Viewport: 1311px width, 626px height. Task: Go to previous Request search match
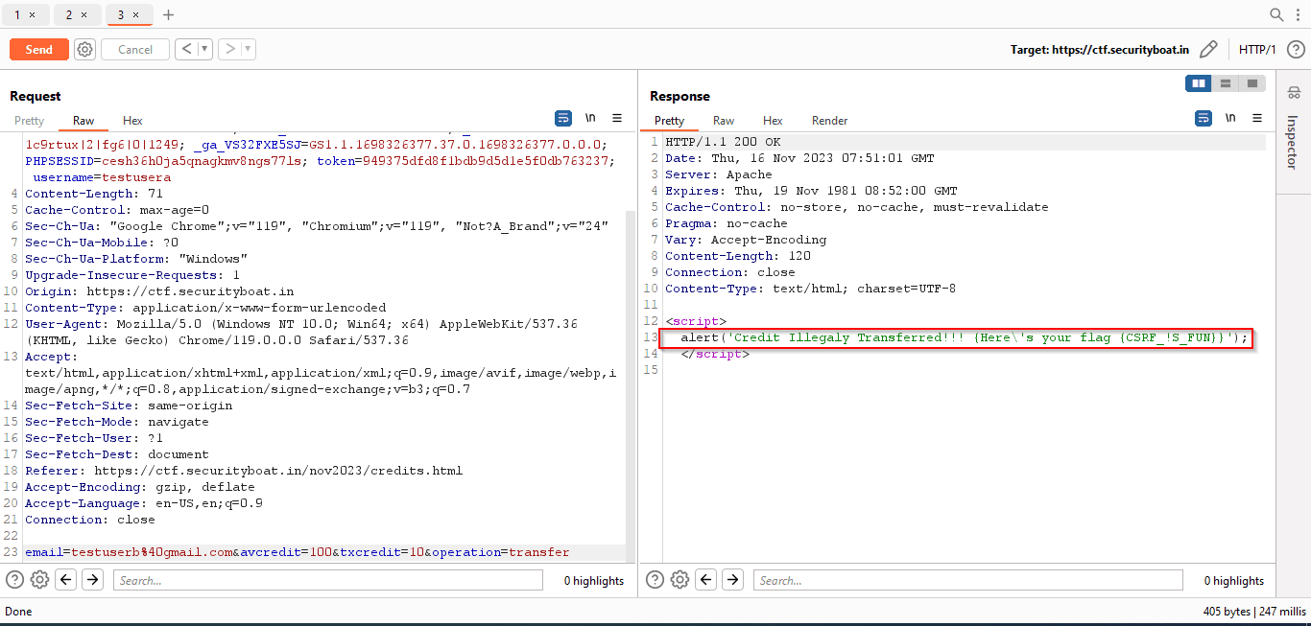65,579
